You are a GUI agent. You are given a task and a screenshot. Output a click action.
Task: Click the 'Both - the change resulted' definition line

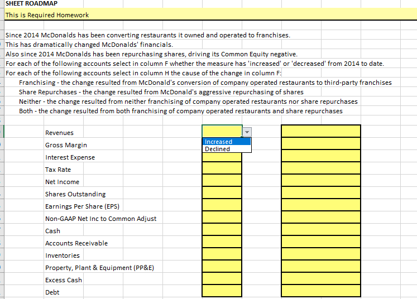(181, 111)
